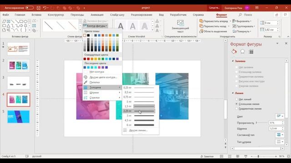The height and width of the screenshot is (163, 291).
Task: Click the Заметки notes button
Action: coord(207,156)
